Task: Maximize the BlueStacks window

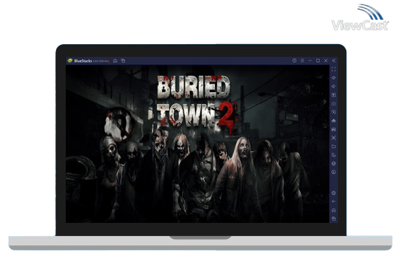Action: [x=318, y=61]
